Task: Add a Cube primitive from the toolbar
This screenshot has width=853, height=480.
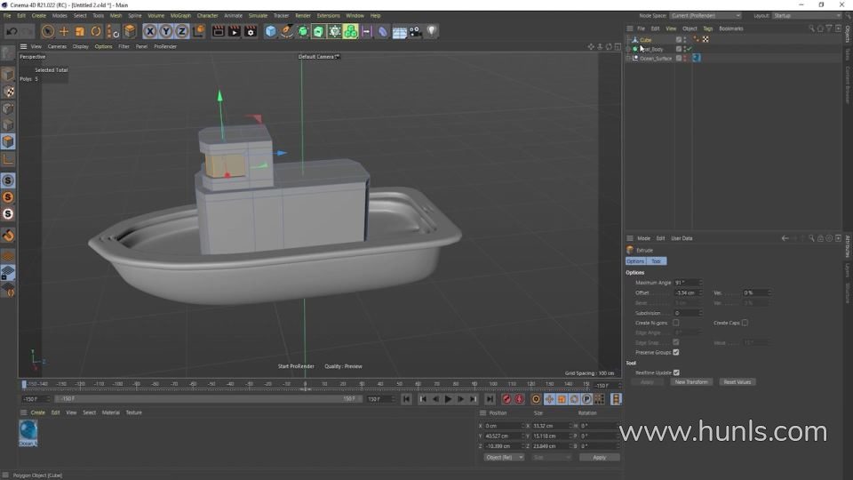Action: pos(271,31)
